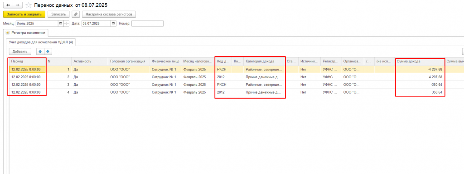Move selected row up with blue arrow

tap(40, 52)
